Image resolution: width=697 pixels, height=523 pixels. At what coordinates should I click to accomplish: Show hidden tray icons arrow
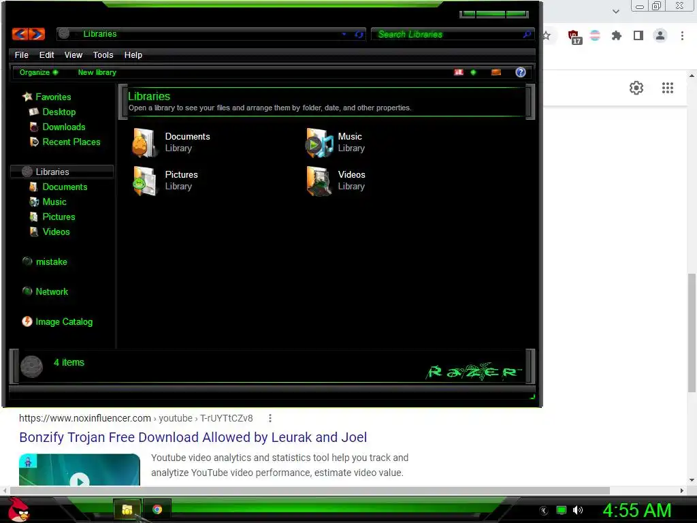point(544,511)
